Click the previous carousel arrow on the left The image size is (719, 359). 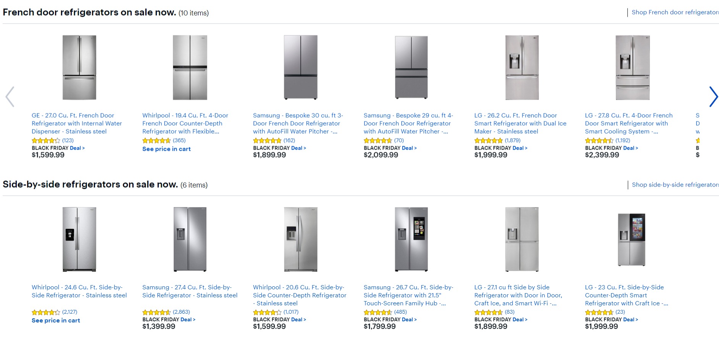tap(10, 97)
